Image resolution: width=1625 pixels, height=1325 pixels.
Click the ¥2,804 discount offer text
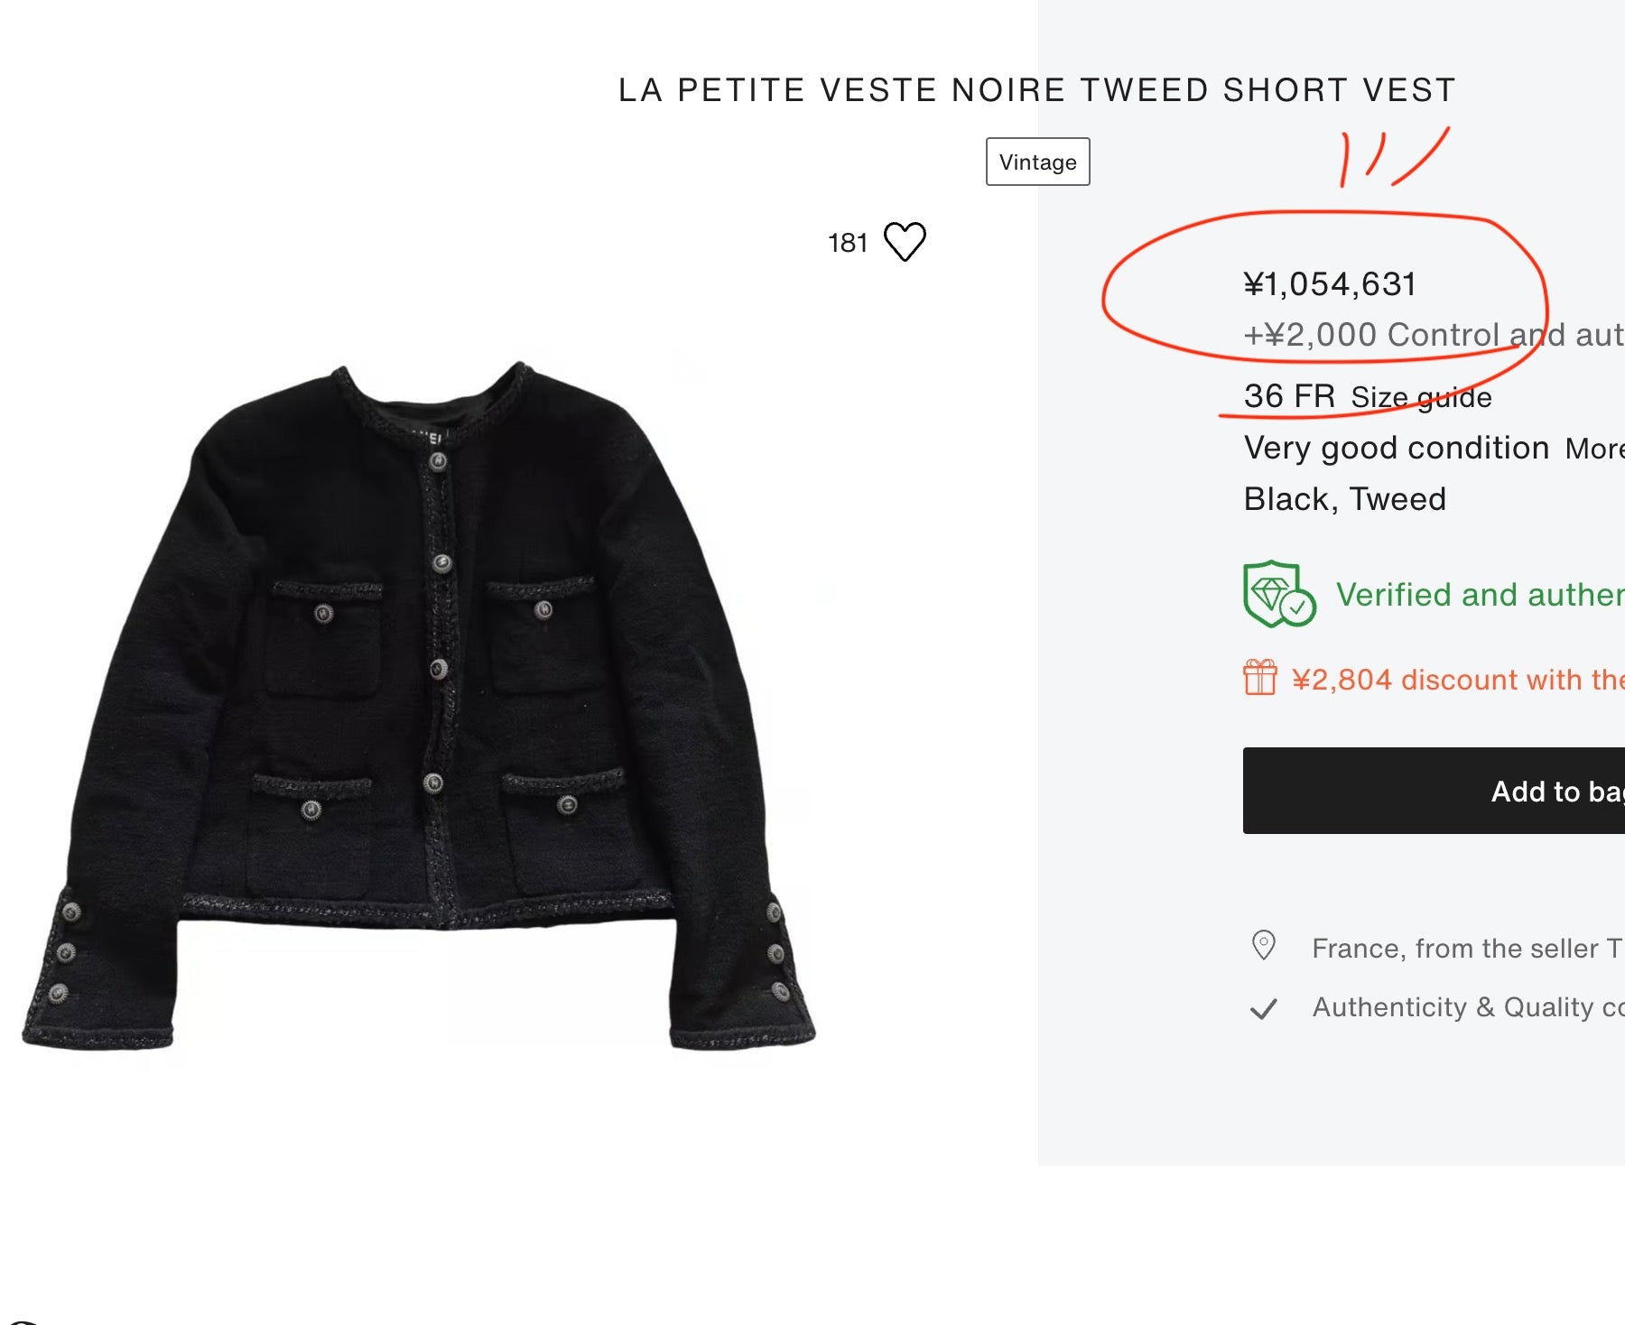coord(1457,680)
